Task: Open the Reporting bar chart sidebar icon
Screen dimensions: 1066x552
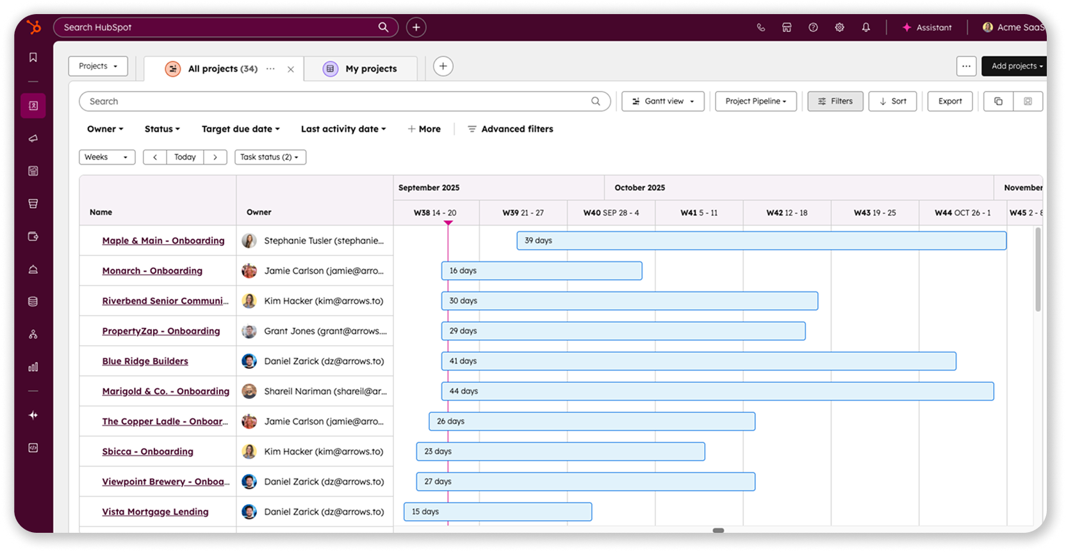Action: coord(33,367)
